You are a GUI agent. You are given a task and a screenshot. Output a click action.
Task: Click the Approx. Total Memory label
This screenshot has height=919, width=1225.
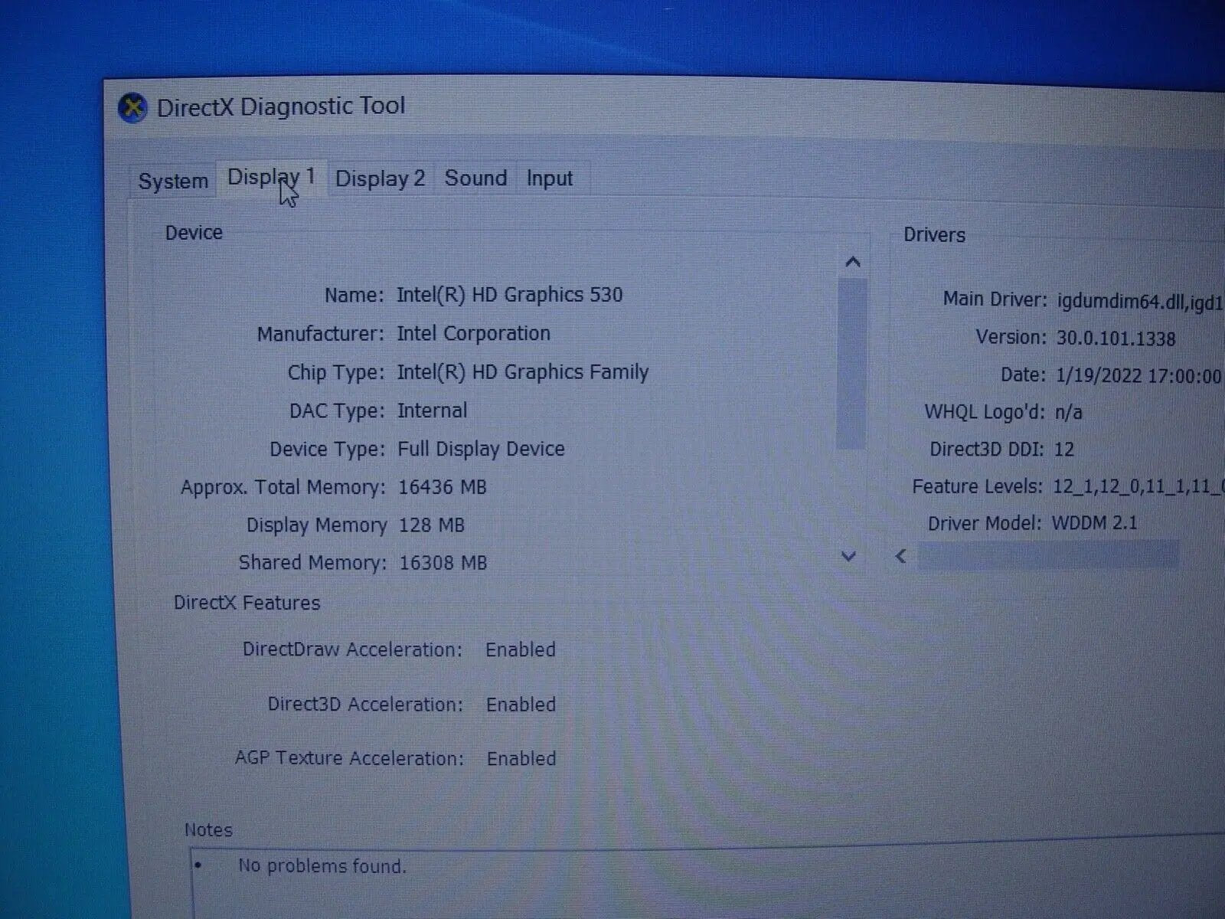coord(283,487)
